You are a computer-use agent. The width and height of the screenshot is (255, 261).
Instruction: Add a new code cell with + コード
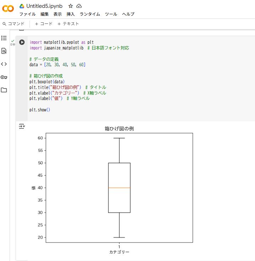point(44,24)
